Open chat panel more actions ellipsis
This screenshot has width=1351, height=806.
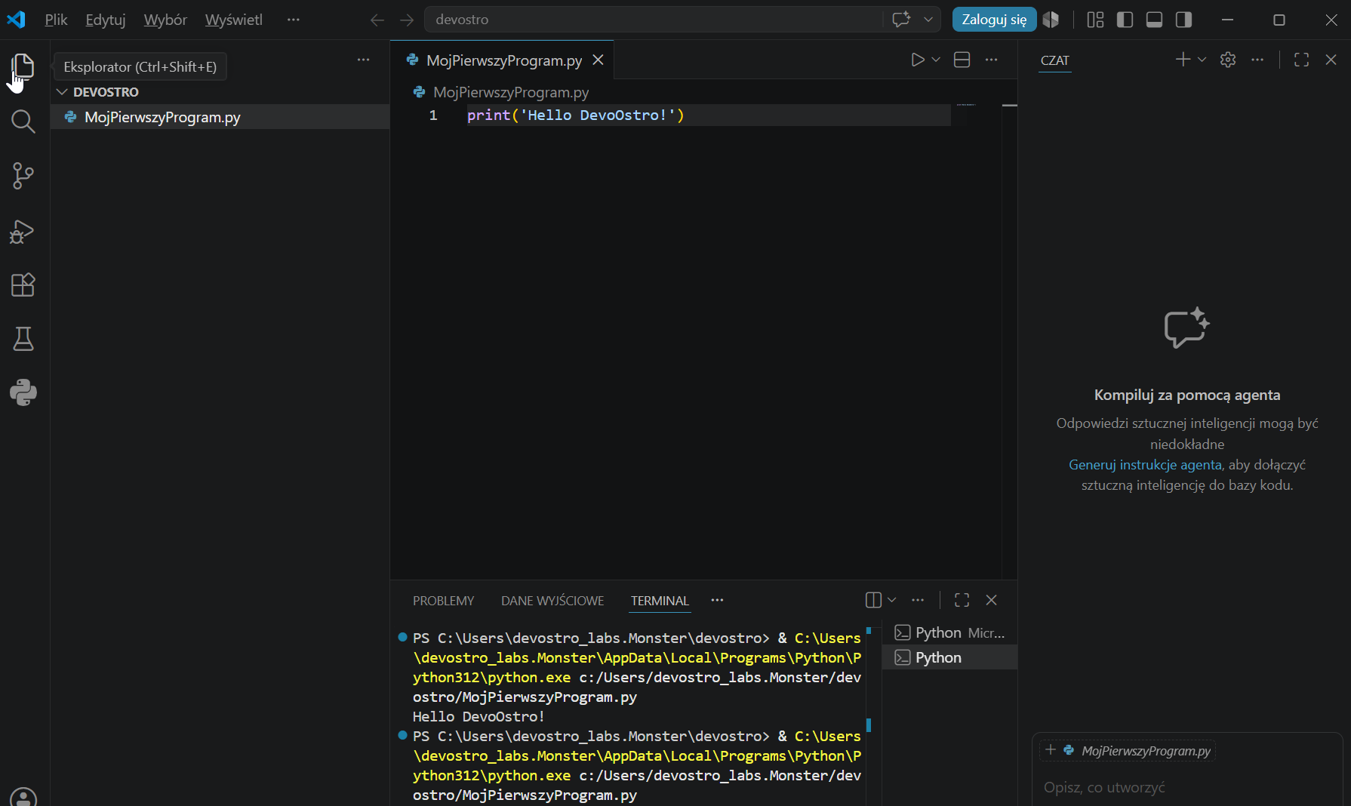[x=1257, y=60]
